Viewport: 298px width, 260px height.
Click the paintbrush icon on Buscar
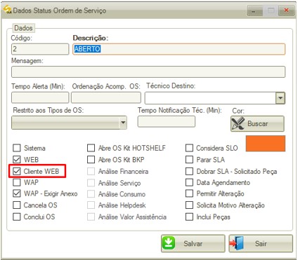pos(238,123)
